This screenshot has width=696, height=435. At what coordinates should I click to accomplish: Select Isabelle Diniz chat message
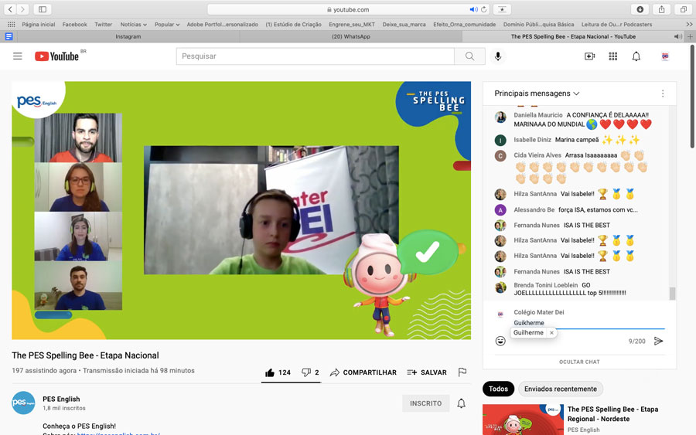(577, 140)
